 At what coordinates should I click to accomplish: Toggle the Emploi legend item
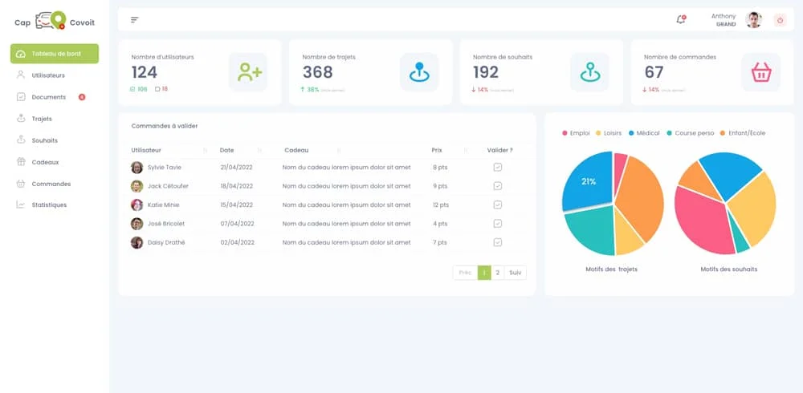coord(576,133)
